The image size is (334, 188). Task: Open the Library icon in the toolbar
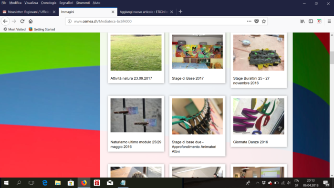pyautogui.click(x=303, y=21)
